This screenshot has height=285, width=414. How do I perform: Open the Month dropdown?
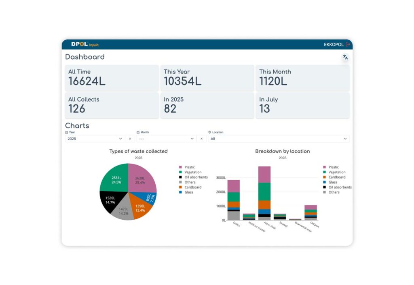[x=166, y=139]
